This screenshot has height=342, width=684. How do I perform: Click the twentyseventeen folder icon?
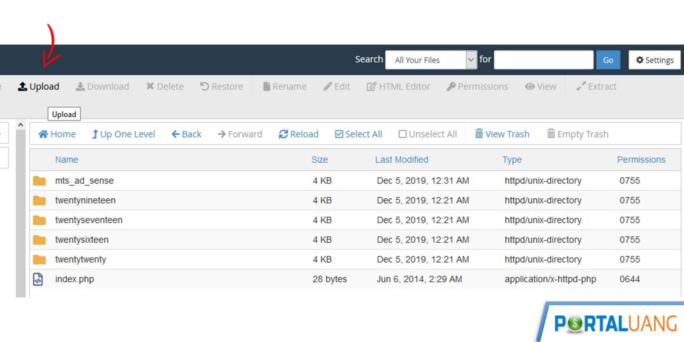click(x=39, y=220)
